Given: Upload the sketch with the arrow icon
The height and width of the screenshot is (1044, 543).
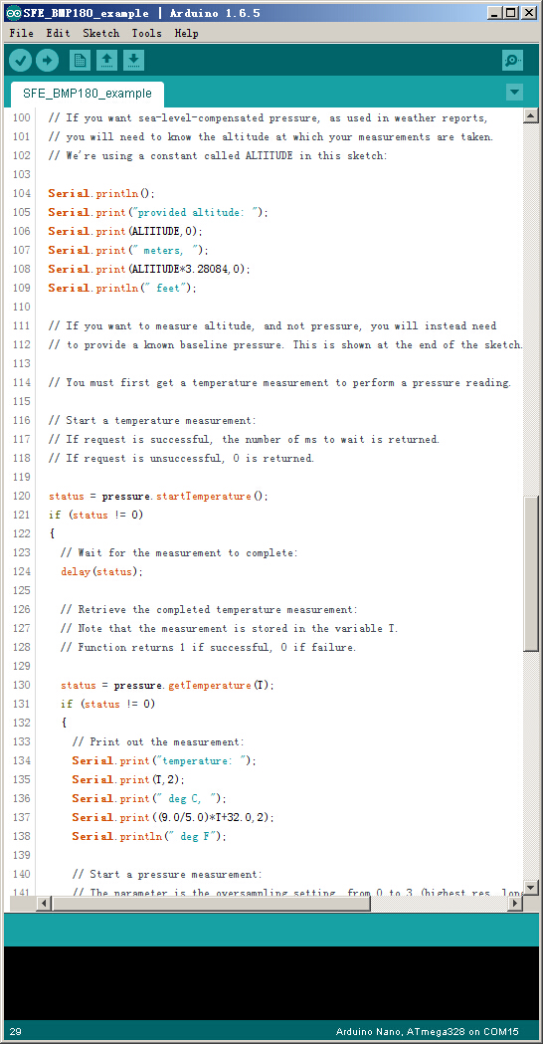Looking at the screenshot, I should (47, 61).
